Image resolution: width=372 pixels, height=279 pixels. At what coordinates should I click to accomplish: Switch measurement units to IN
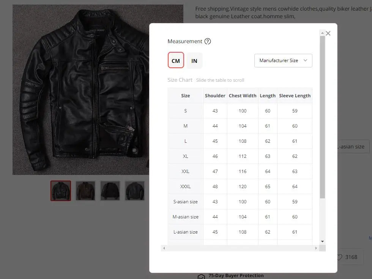click(x=194, y=60)
